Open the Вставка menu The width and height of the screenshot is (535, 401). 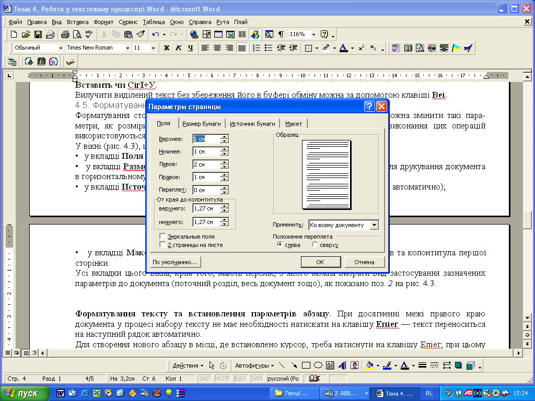click(77, 22)
